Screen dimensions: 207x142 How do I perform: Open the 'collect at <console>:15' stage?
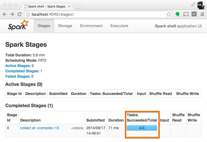[40, 128]
